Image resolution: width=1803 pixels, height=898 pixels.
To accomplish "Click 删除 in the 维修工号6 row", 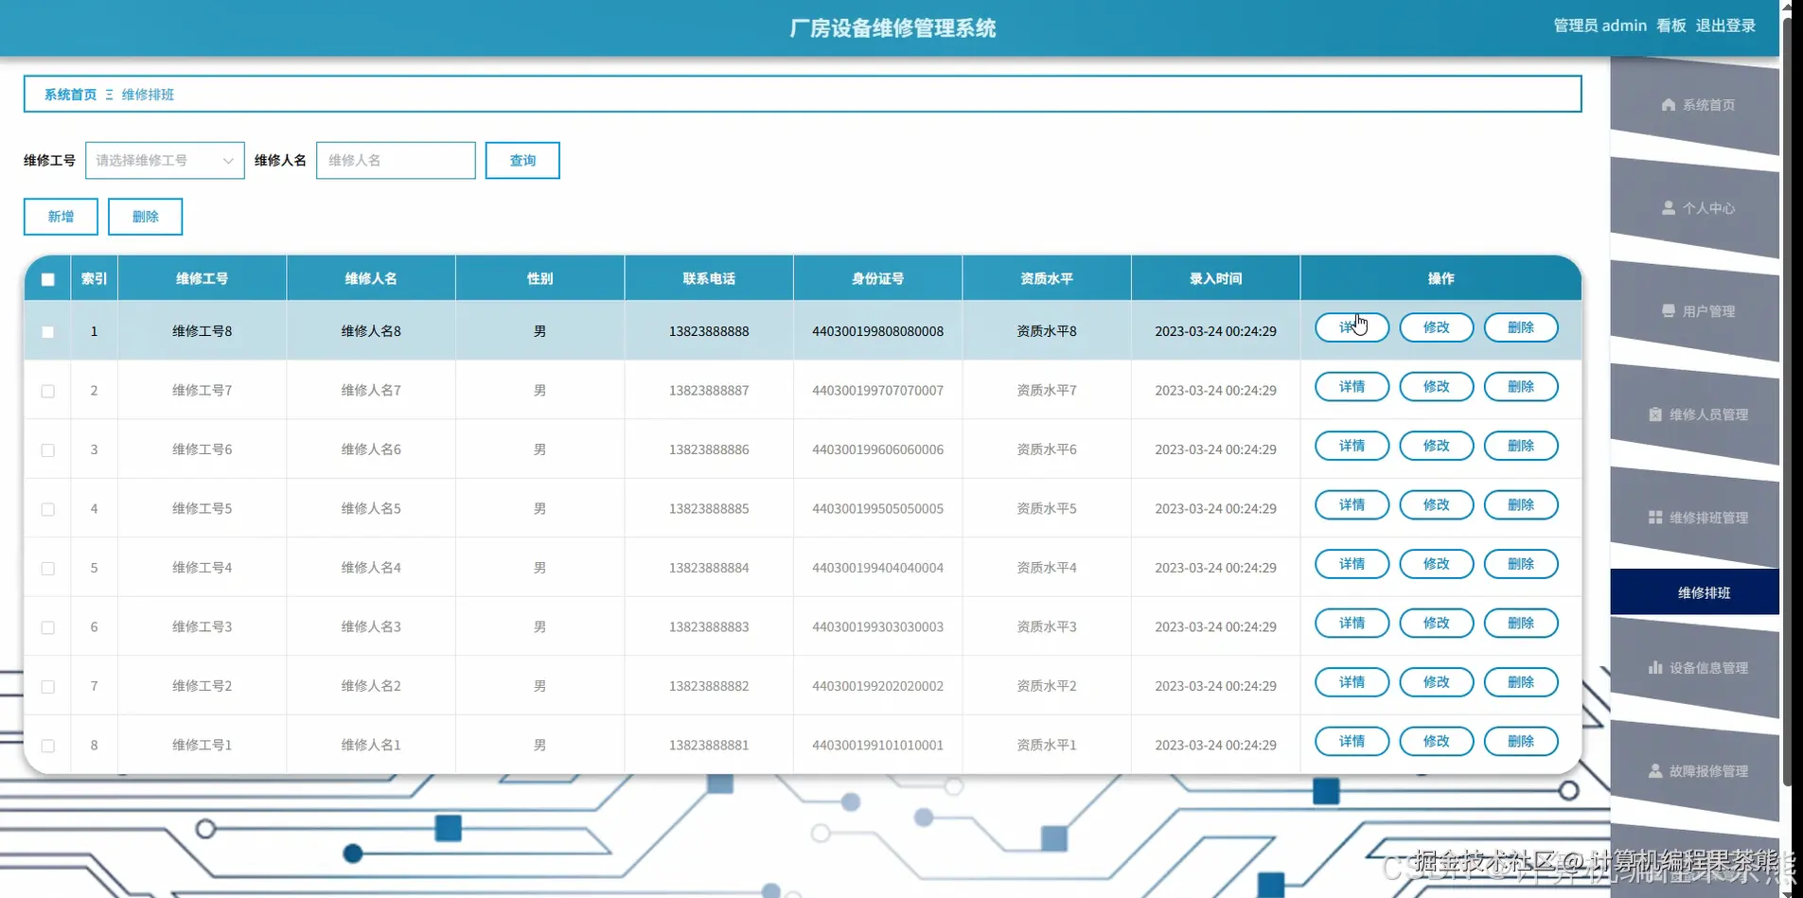I will [x=1520, y=446].
